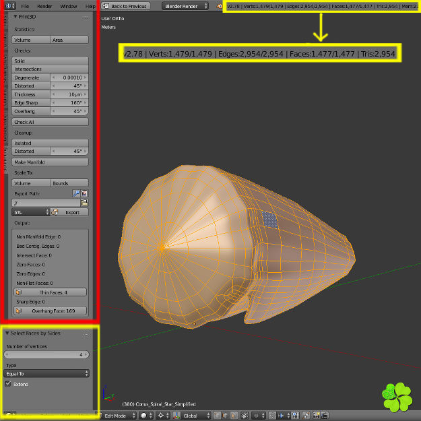Click the Edge Sharp 160° value field
Screen dimensions: 421x421
coord(69,102)
